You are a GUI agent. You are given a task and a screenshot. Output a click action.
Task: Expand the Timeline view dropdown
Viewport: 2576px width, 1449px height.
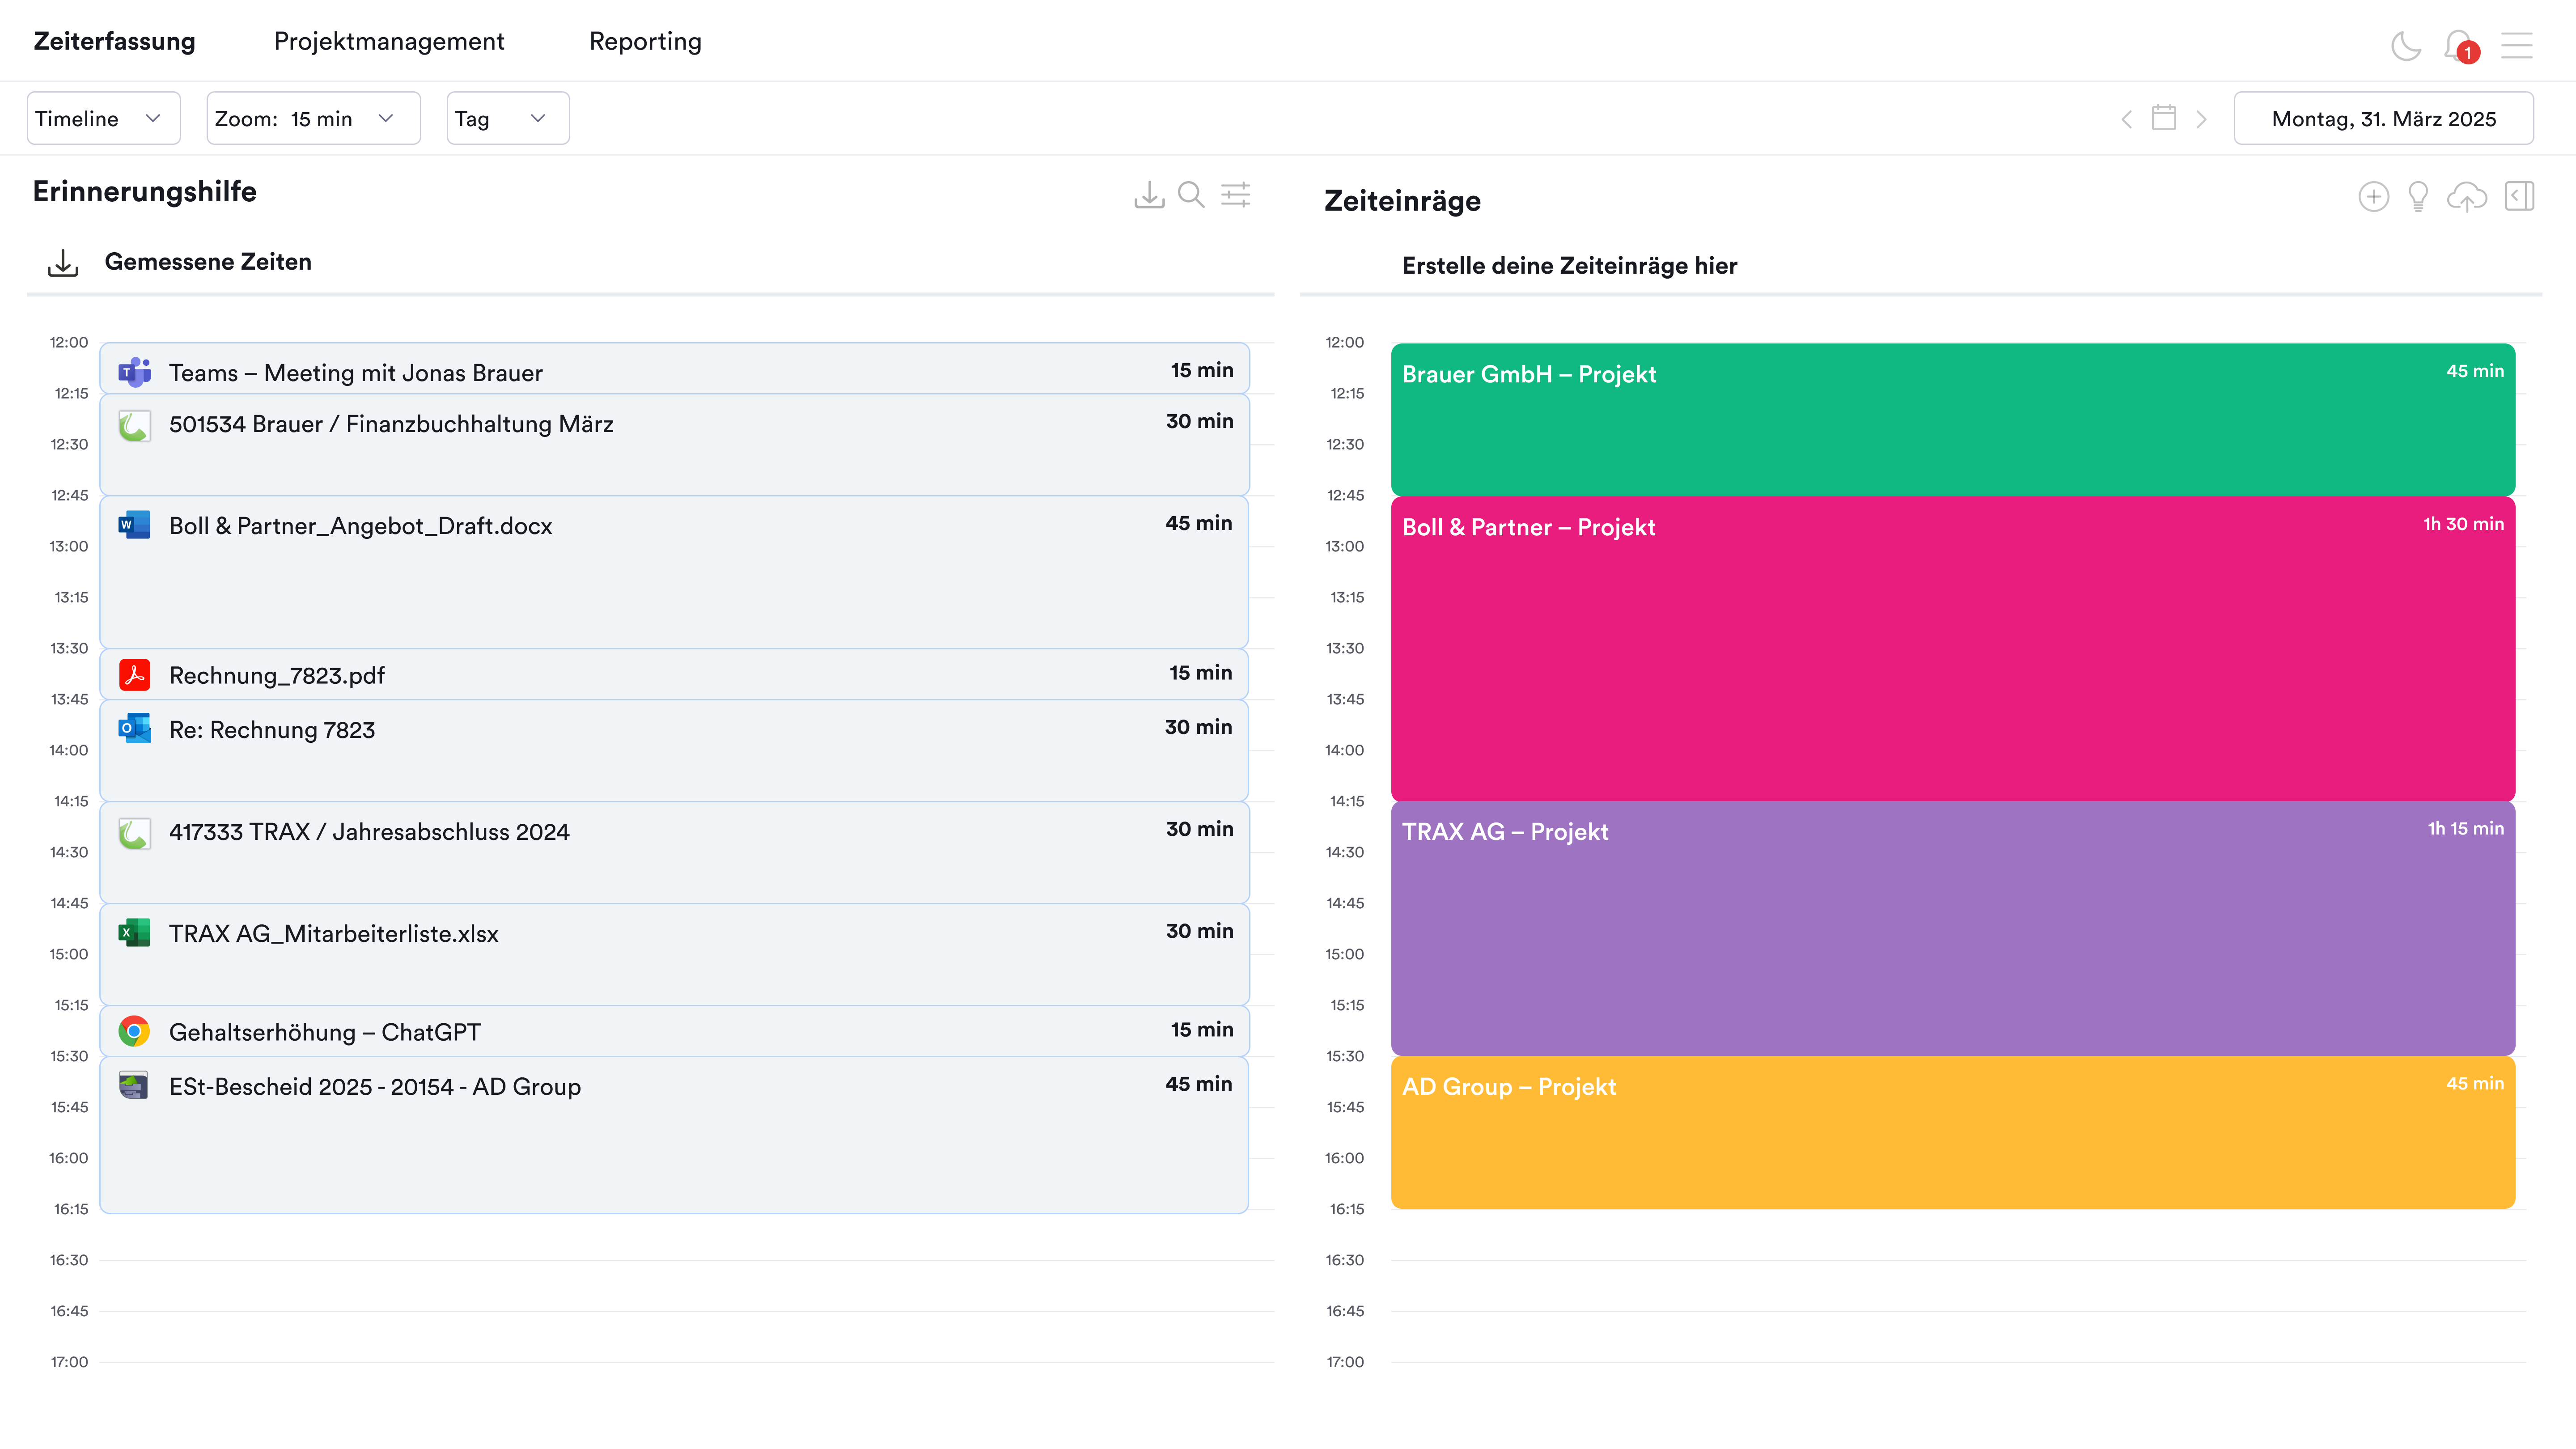click(x=103, y=118)
